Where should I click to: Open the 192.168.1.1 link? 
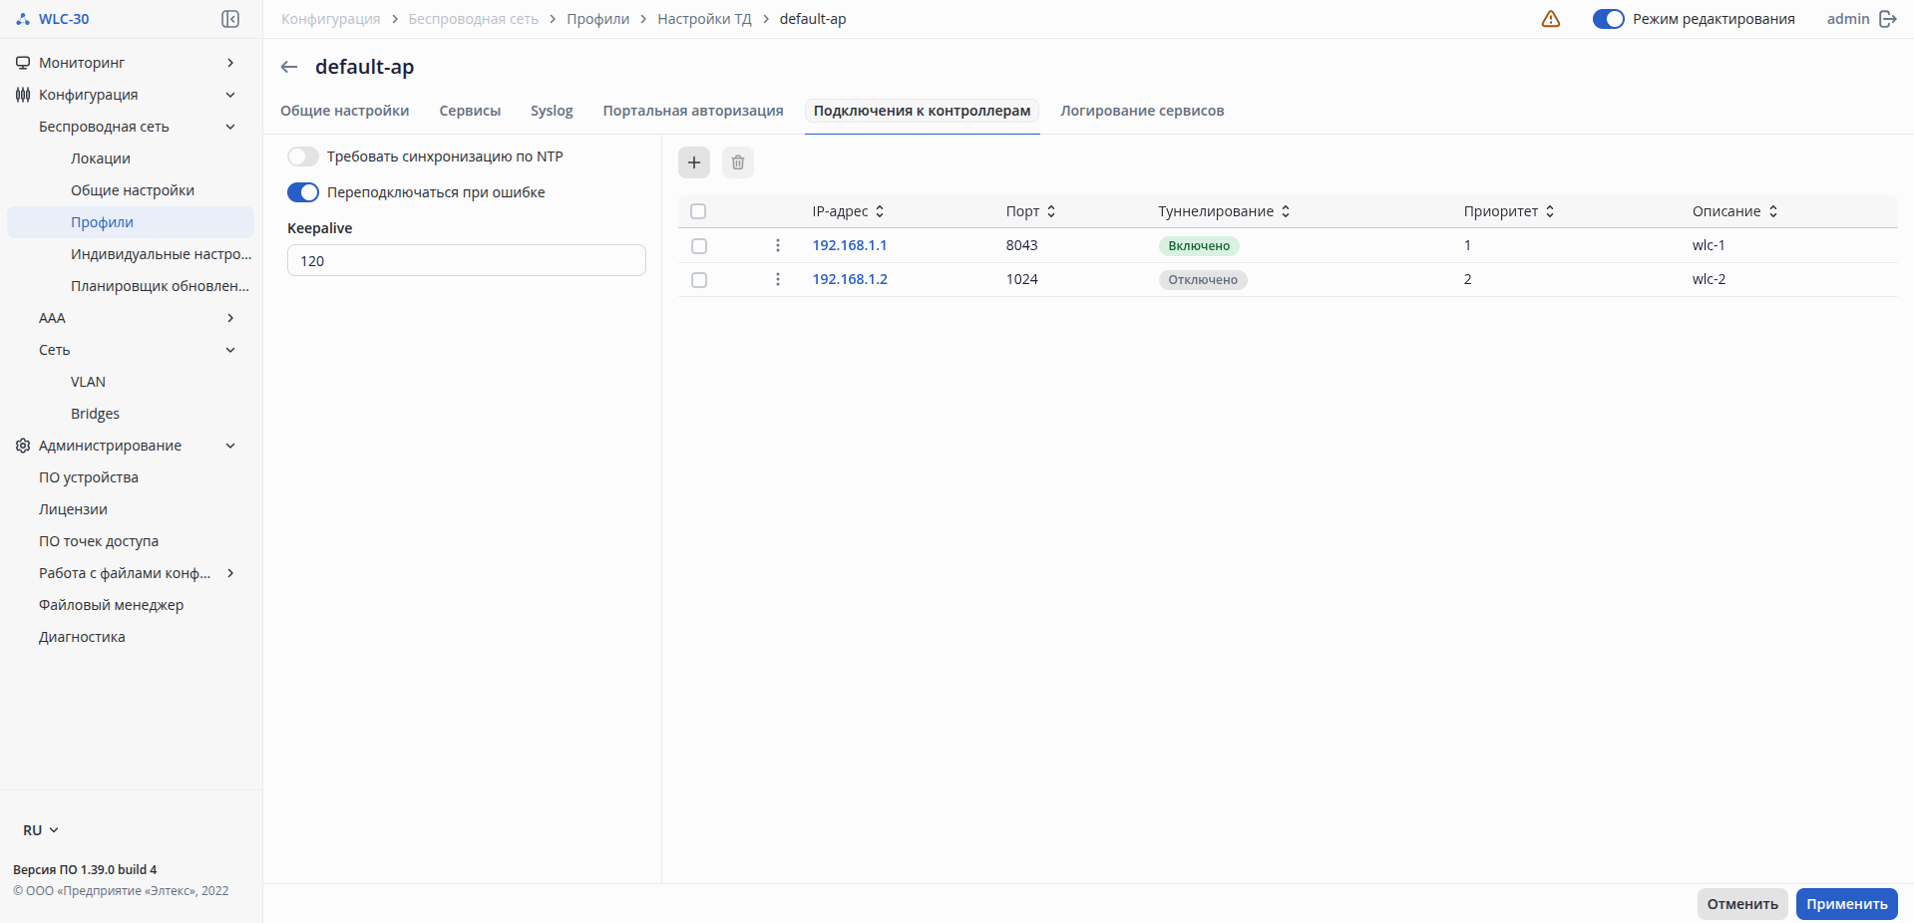[850, 245]
